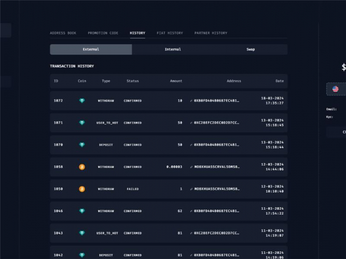Click the FAILED status in row 1050
Viewport: 346px width, 259px height.
[133, 189]
